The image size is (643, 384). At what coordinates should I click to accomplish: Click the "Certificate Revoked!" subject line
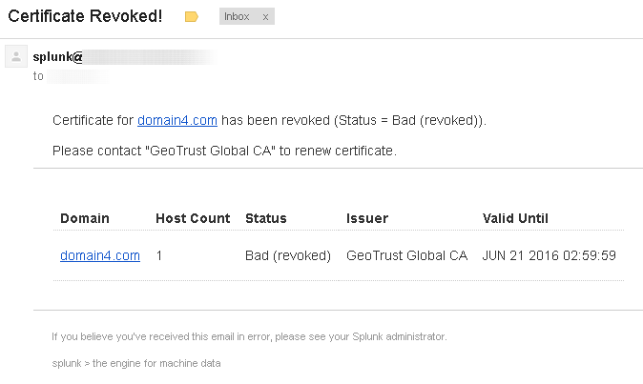click(x=85, y=17)
